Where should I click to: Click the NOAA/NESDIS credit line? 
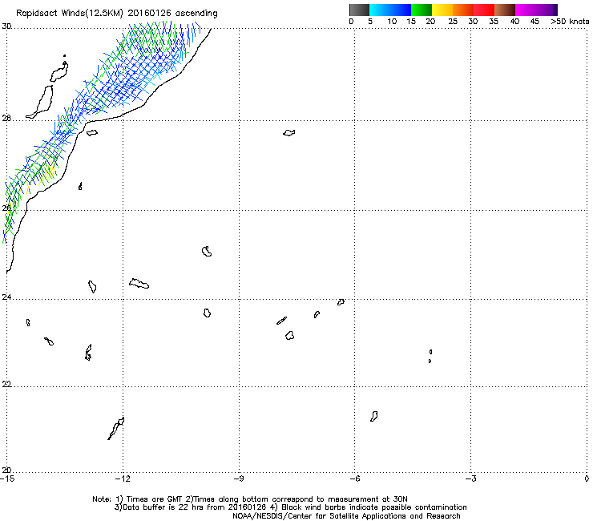click(346, 516)
